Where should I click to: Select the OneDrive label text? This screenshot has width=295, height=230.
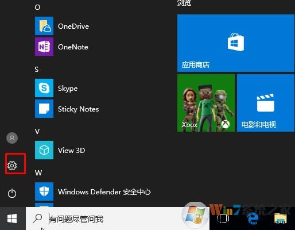[x=73, y=26]
